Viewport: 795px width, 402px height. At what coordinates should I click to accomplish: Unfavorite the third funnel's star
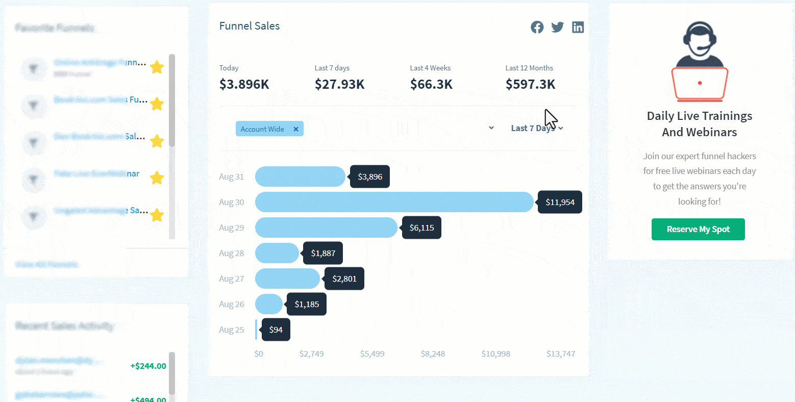[x=157, y=141]
